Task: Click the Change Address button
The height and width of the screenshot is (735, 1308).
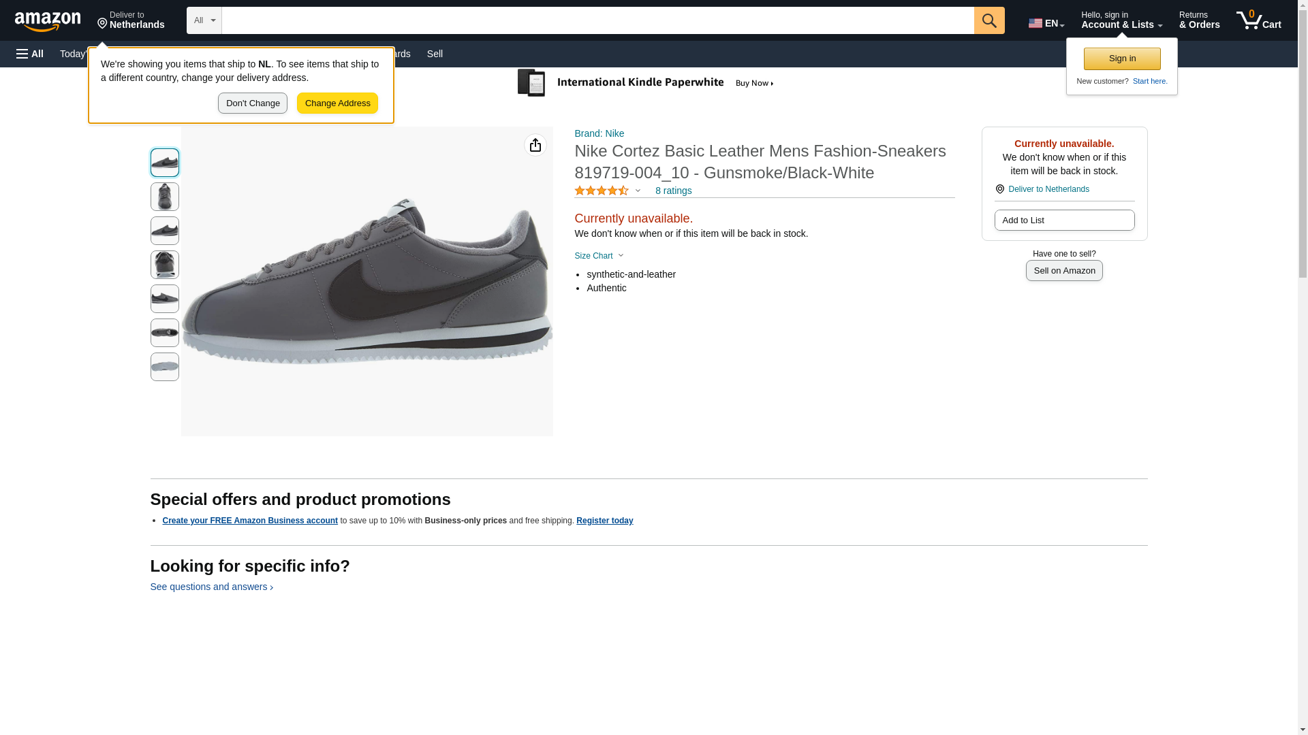Action: [337, 103]
